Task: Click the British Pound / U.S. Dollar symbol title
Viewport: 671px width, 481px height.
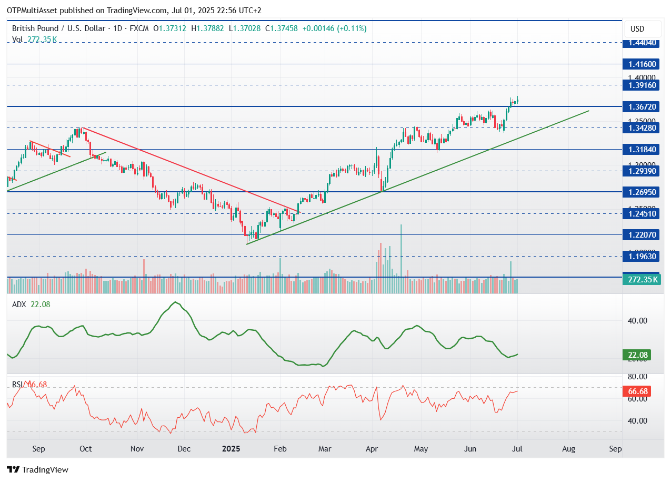Action: 58,28
